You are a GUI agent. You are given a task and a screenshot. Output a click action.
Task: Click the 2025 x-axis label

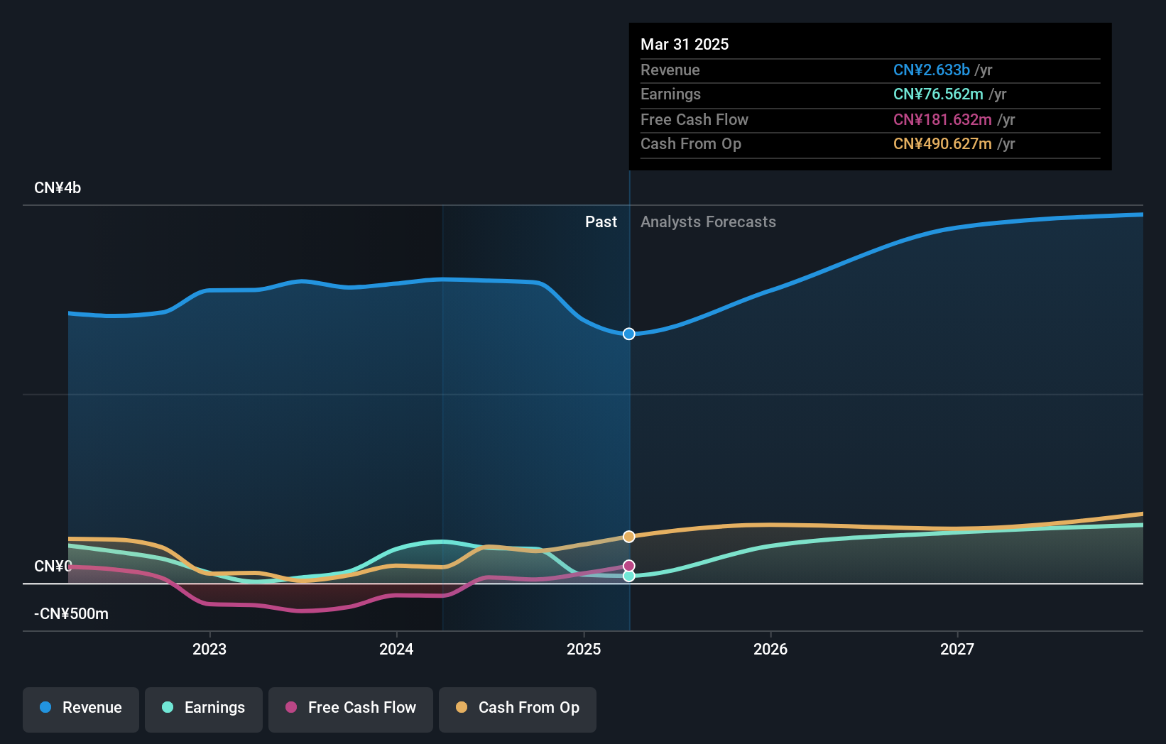click(x=584, y=649)
